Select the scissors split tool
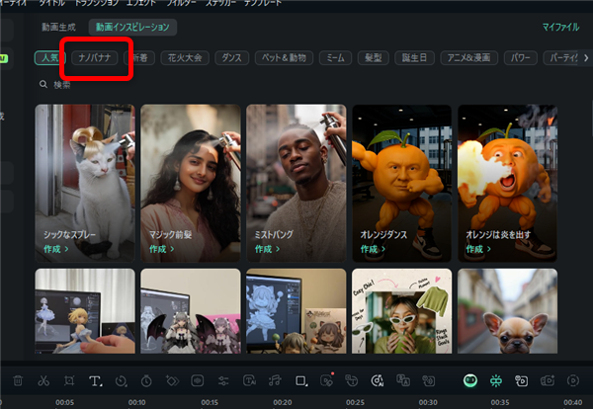The image size is (593, 409). coord(43,380)
